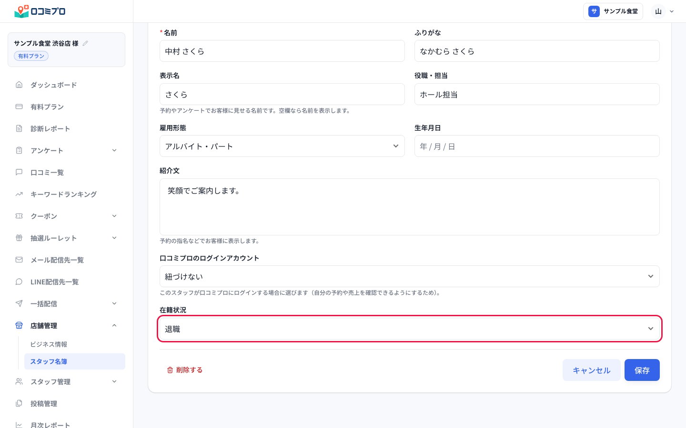Click the キャンセル button
This screenshot has height=428, width=686.
pos(592,370)
